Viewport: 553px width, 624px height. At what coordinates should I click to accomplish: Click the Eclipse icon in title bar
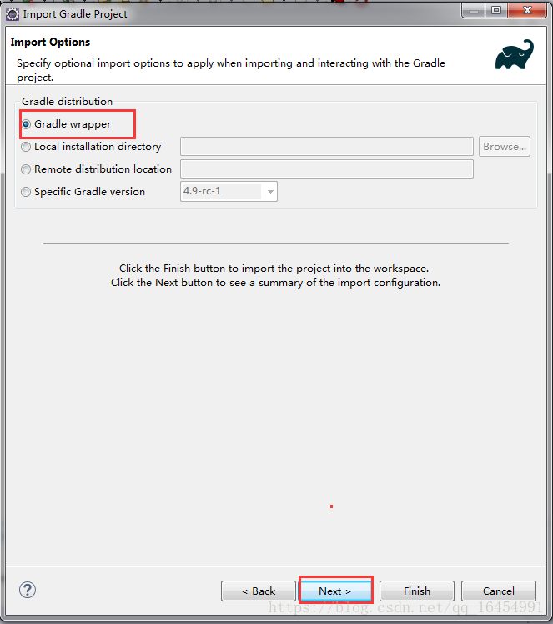coord(13,14)
